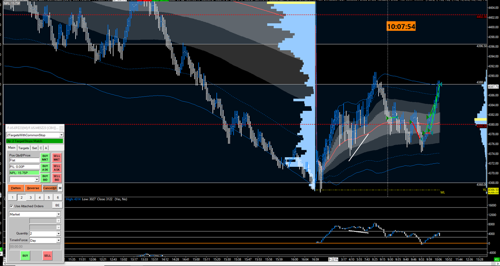Click the SELL ASK order entry button

(57, 168)
